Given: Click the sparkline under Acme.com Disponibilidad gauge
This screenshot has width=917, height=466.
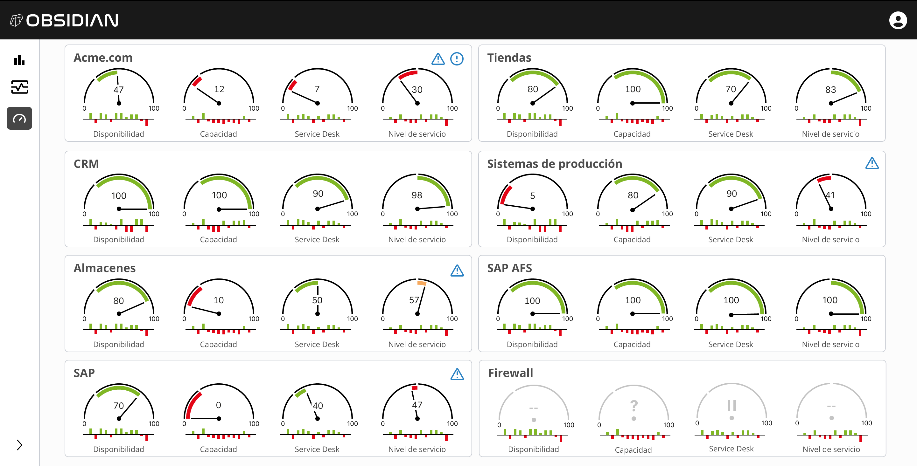Looking at the screenshot, I should pos(119,119).
